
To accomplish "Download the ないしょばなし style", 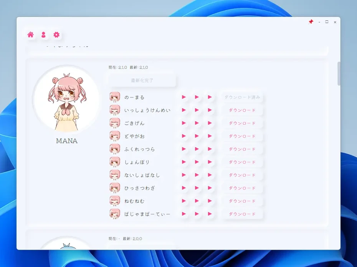I will click(x=242, y=175).
